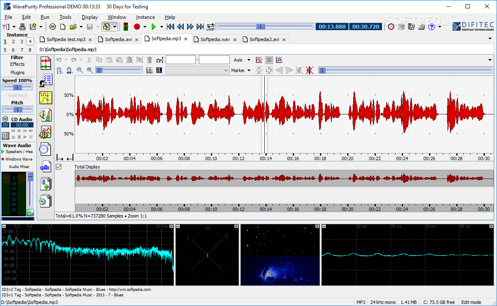Toggle Hold Pitch option

coord(18,95)
